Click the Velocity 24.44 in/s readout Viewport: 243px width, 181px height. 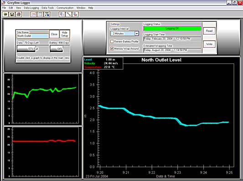point(101,63)
